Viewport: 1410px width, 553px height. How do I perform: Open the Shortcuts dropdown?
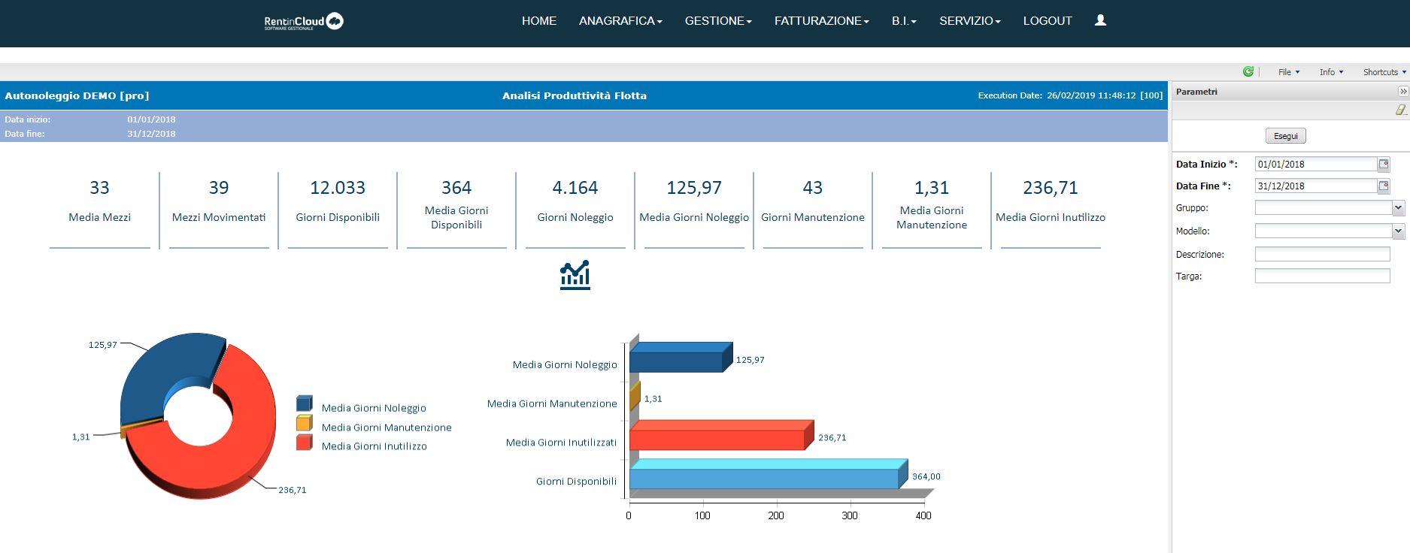pos(1384,72)
